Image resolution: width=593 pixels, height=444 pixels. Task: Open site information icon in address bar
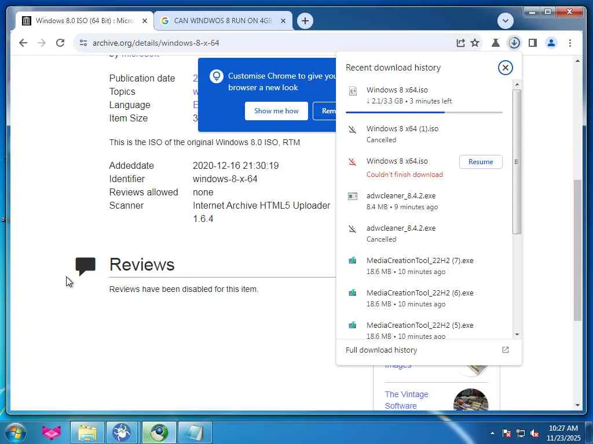pyautogui.click(x=83, y=43)
